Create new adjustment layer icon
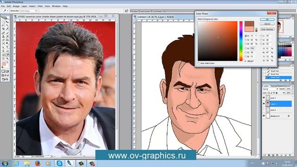Viewport: 297px width, 167px height. 278,155
